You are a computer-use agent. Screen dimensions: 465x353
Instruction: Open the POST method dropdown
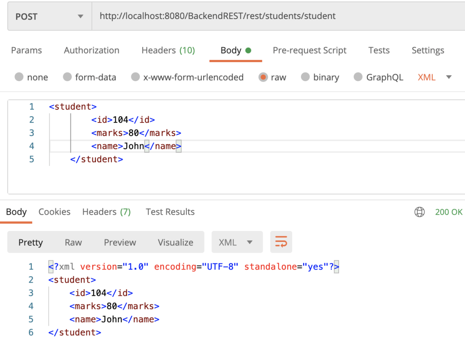tap(49, 16)
